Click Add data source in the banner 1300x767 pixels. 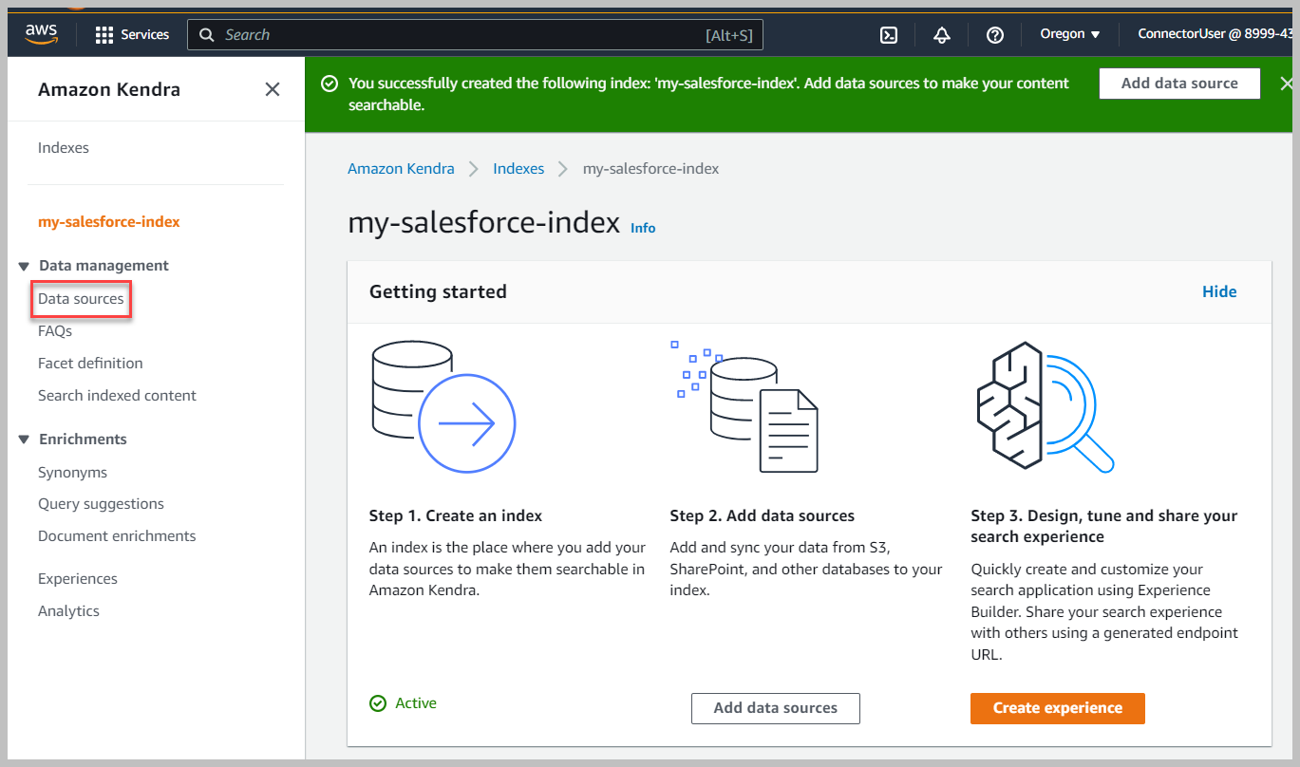[x=1179, y=84]
